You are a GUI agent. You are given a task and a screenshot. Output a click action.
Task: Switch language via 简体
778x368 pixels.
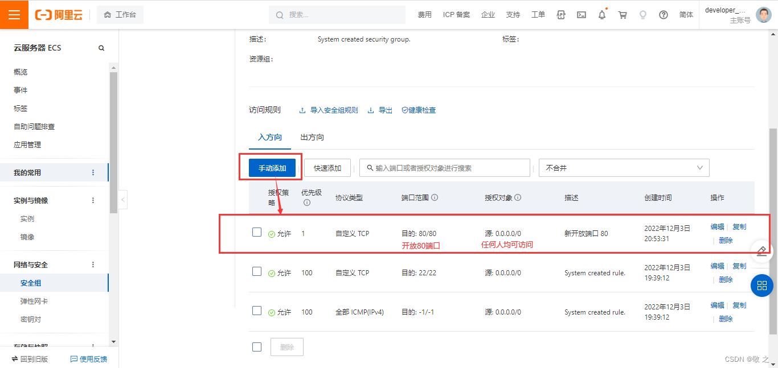point(686,15)
